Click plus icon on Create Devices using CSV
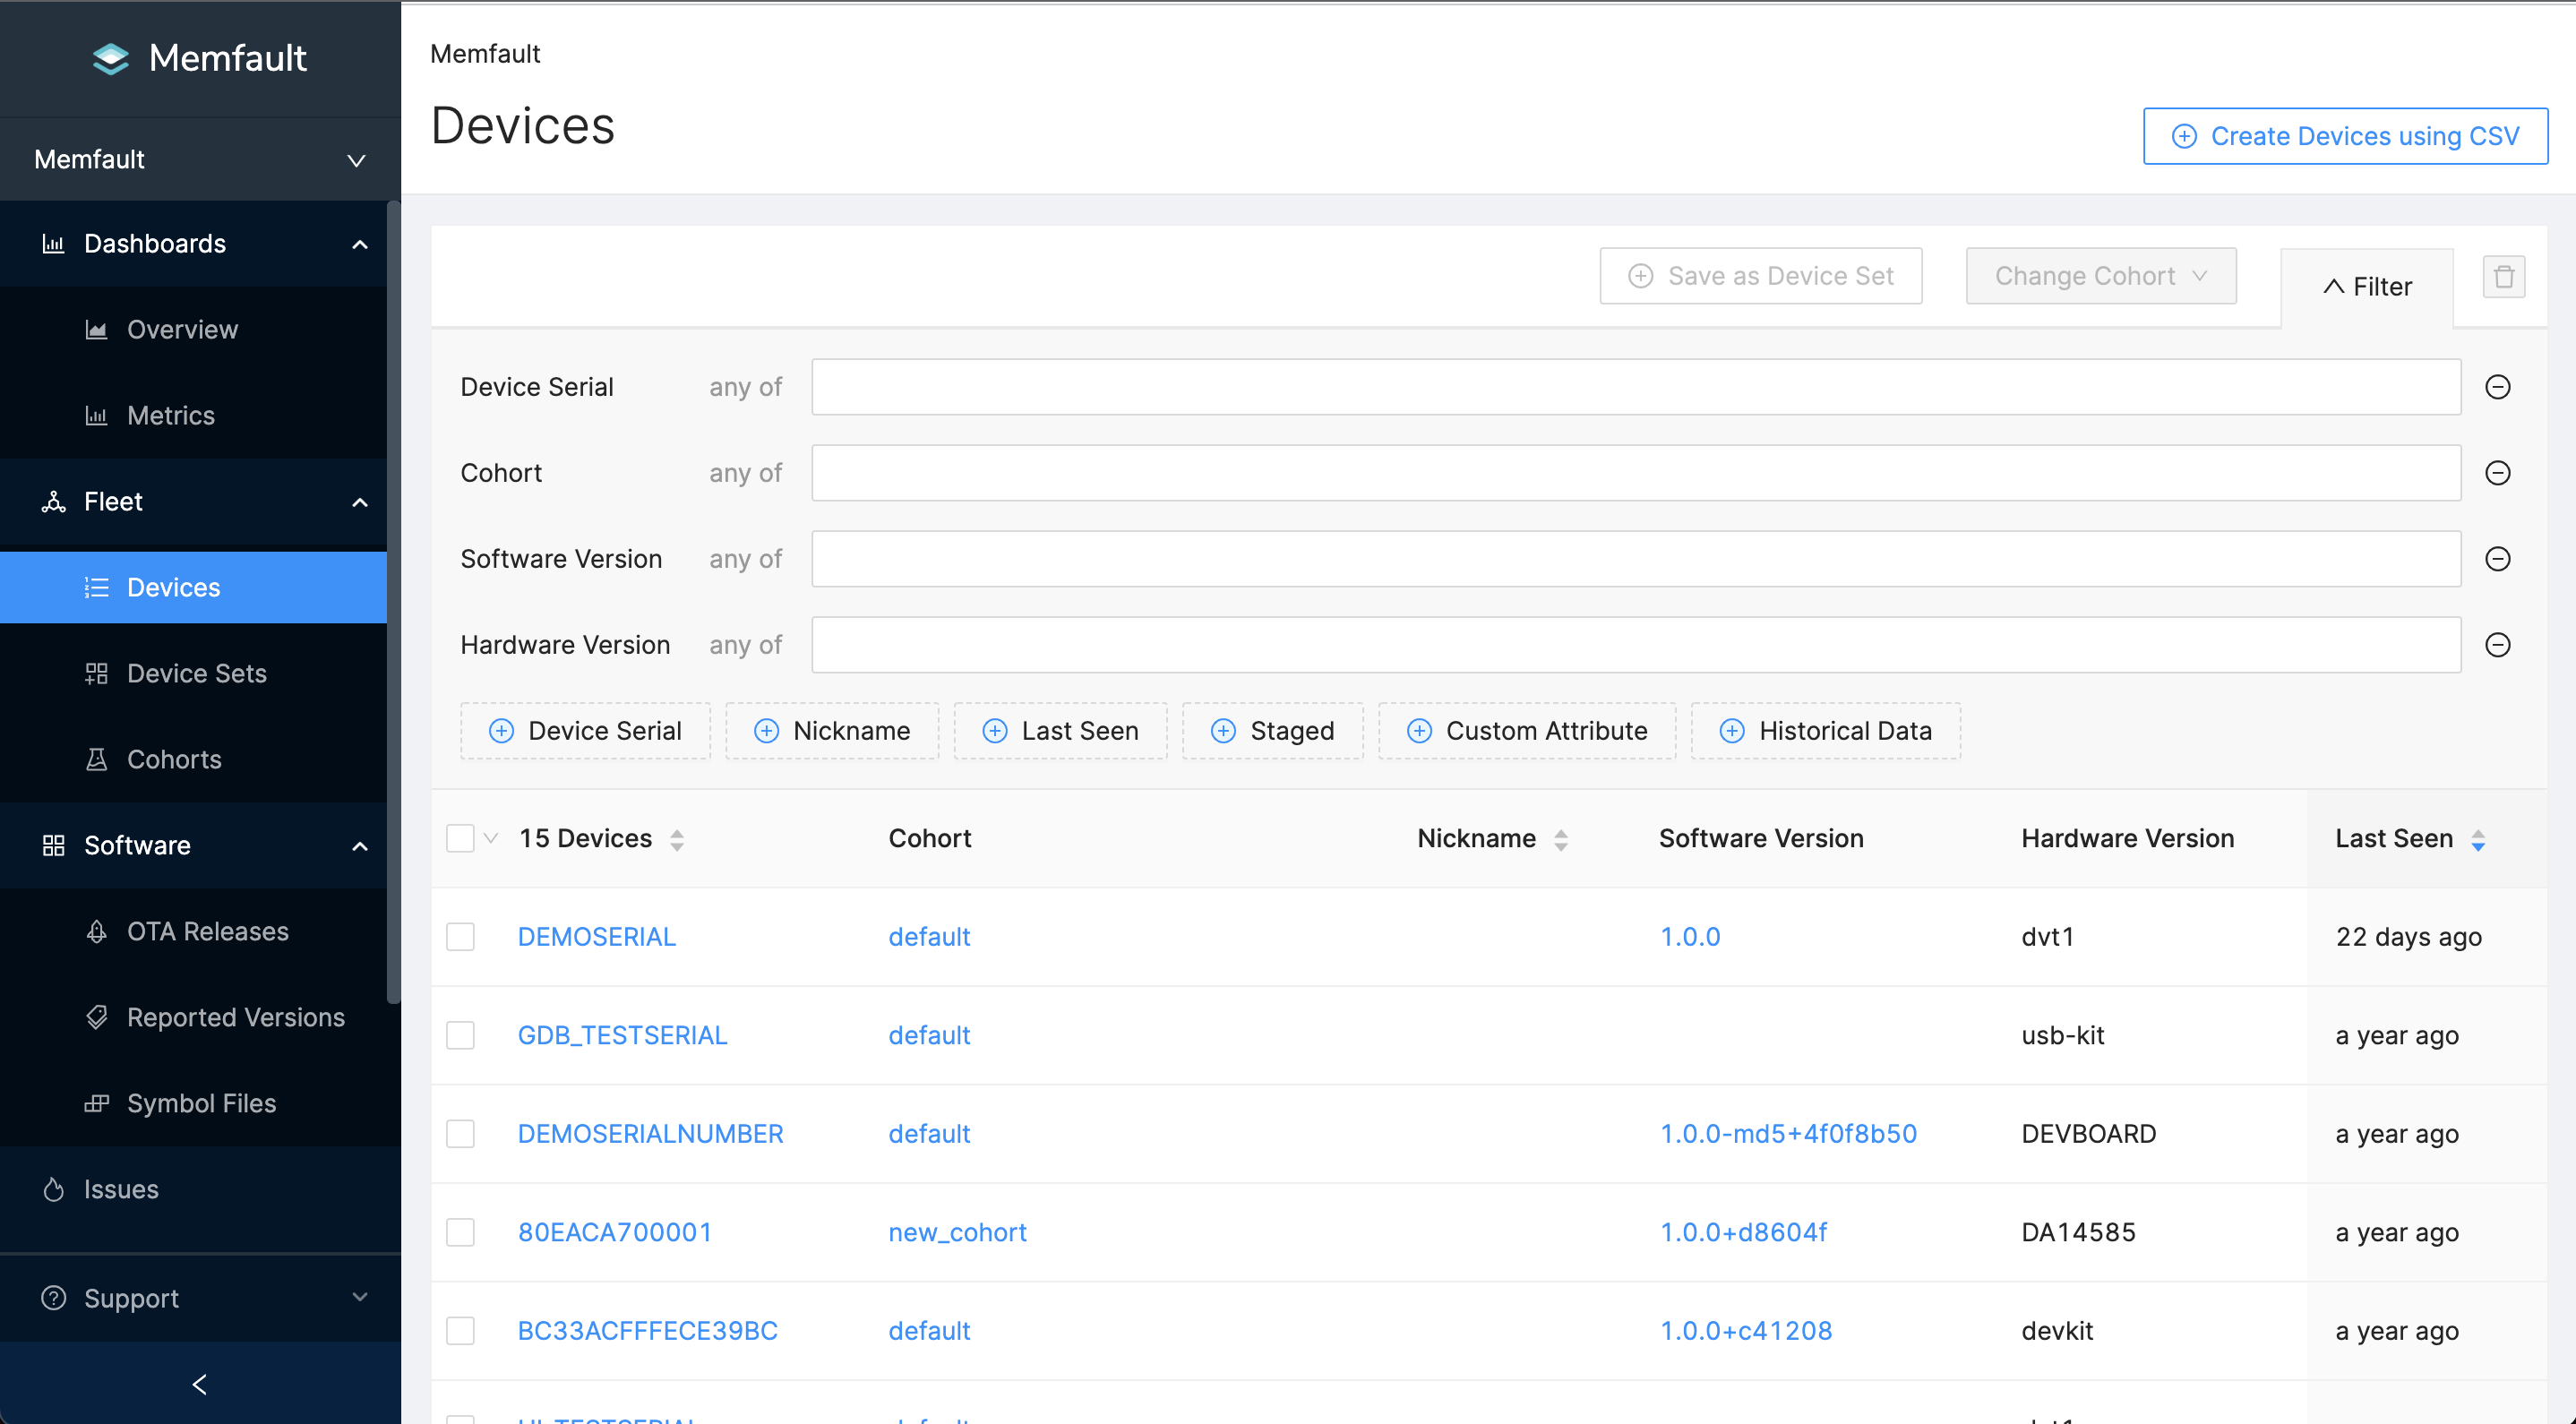This screenshot has height=1424, width=2576. tap(2184, 136)
